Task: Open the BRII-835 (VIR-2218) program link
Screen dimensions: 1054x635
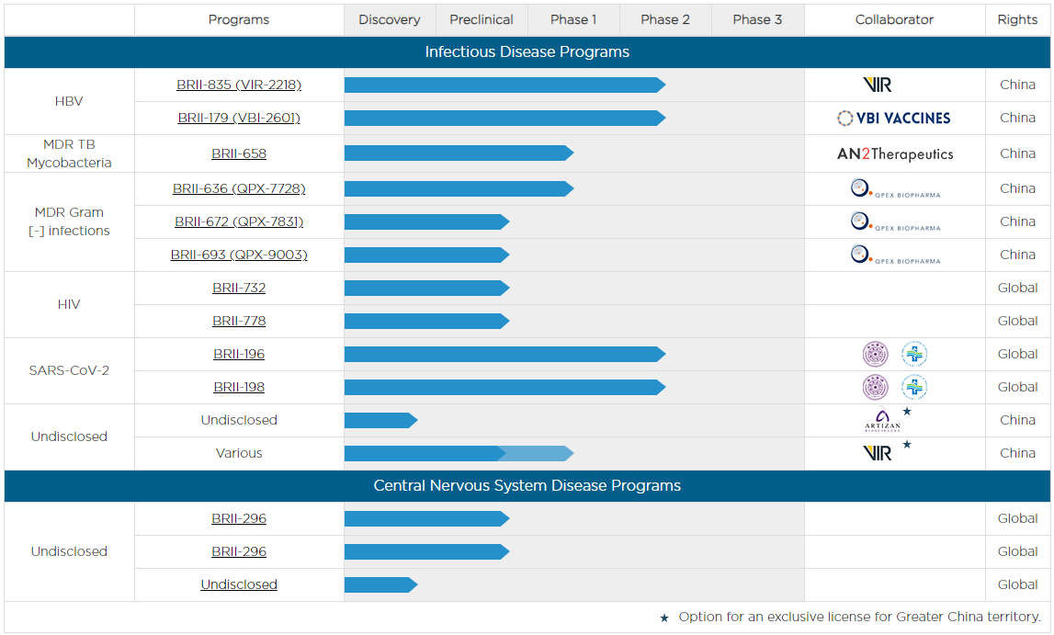Action: pyautogui.click(x=239, y=85)
